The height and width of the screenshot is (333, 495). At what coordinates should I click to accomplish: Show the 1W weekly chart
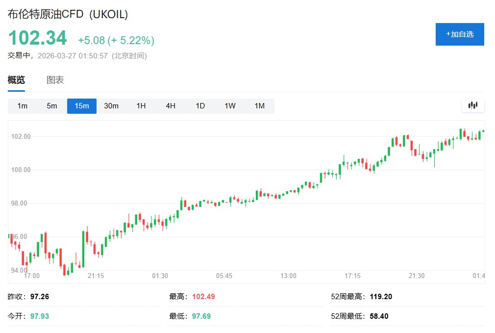tap(230, 106)
